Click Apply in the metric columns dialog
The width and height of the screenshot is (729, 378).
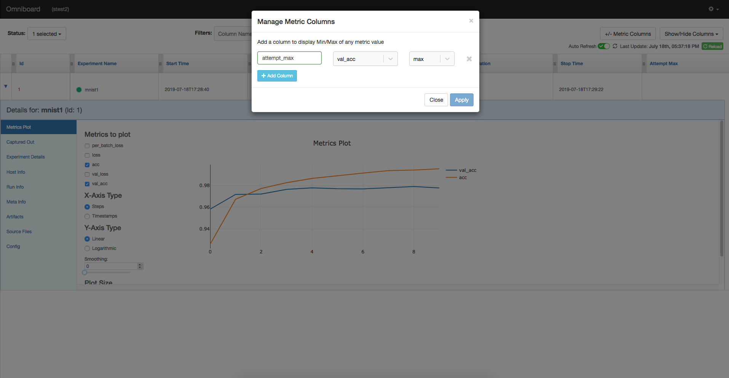click(x=461, y=100)
